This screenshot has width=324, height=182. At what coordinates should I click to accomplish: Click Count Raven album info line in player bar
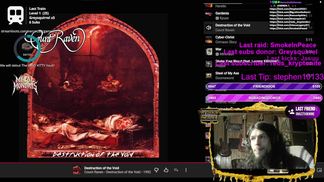pyautogui.click(x=117, y=172)
